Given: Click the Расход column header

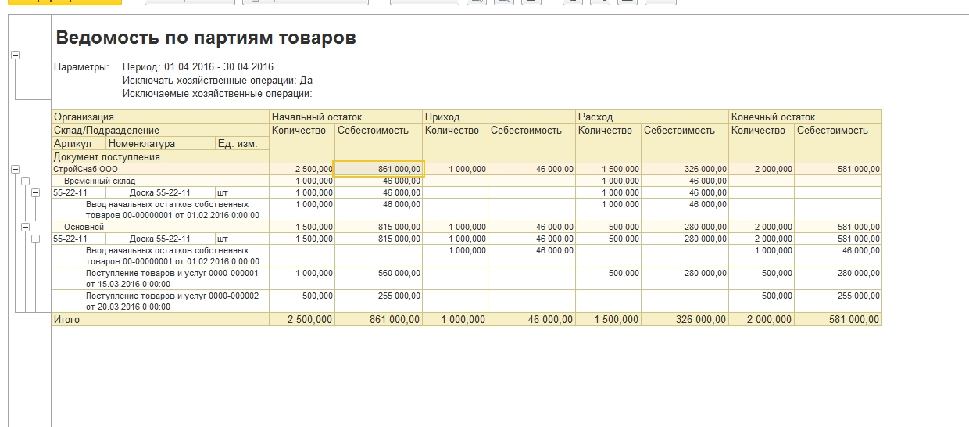Looking at the screenshot, I should (595, 117).
